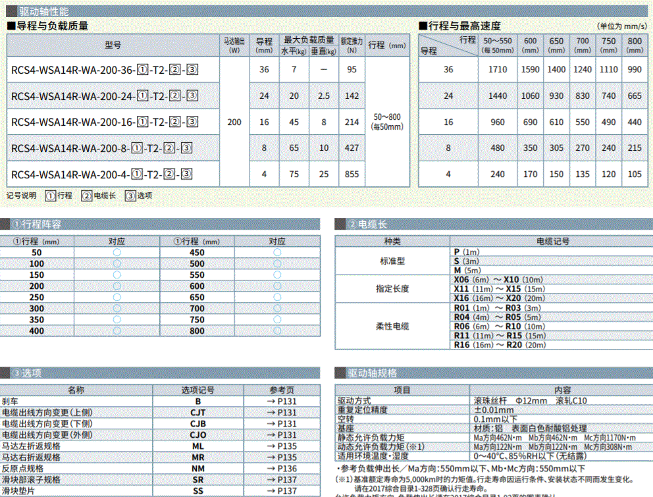Select option code NM

[198, 469]
